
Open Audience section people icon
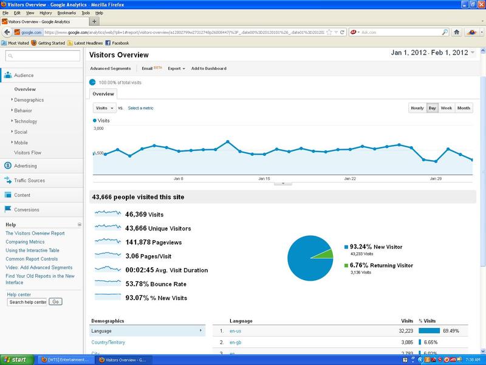click(8, 75)
